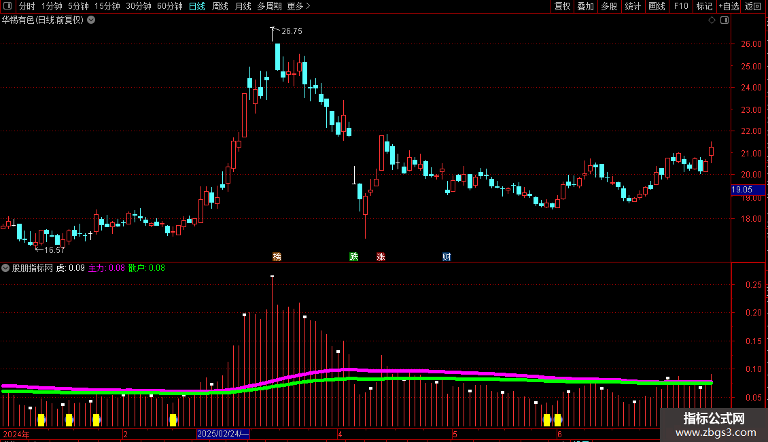The width and height of the screenshot is (768, 442).
Task: Click the 16.57 low price label
Action: pyautogui.click(x=54, y=250)
